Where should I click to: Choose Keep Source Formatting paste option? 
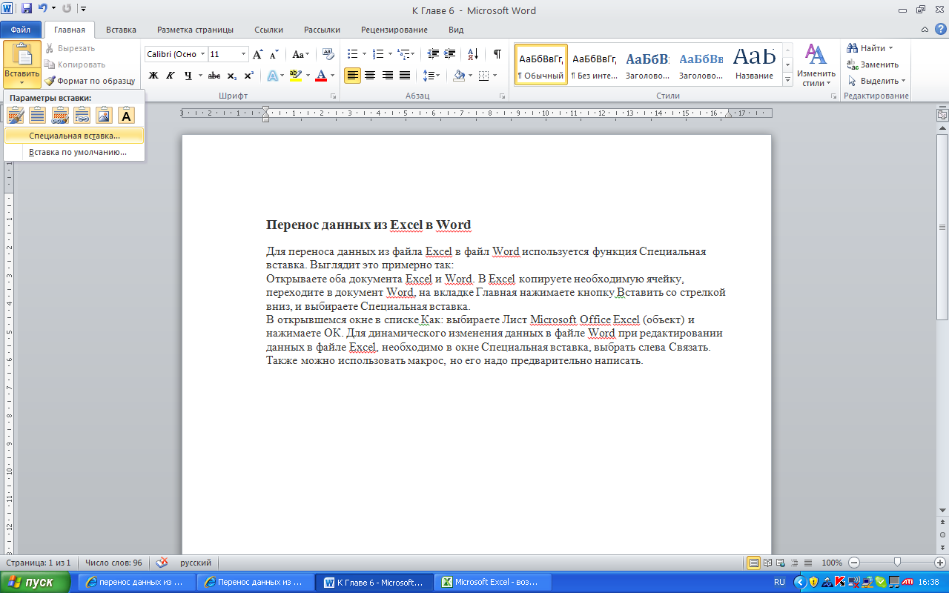[x=16, y=115]
